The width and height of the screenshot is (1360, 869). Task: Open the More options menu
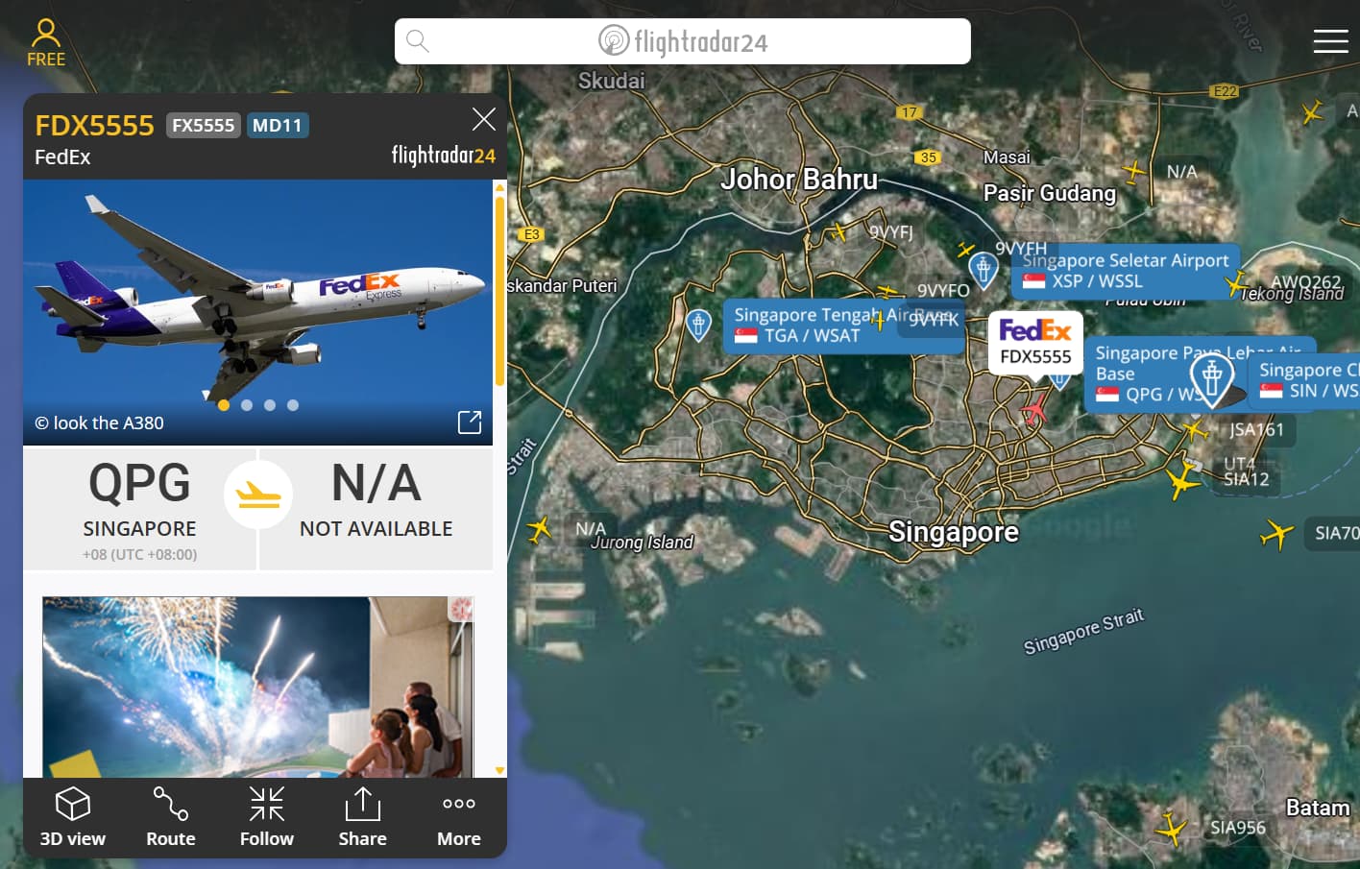459,818
